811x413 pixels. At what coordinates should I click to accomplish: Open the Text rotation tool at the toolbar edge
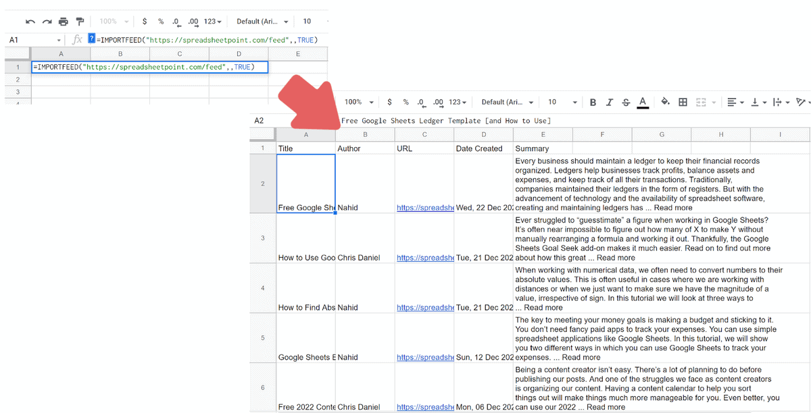click(802, 102)
